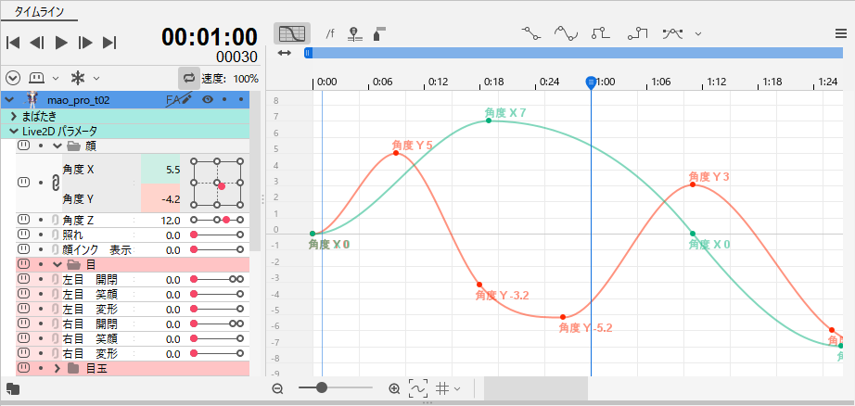
Task: Click the fit curve to view icon
Action: 417,389
